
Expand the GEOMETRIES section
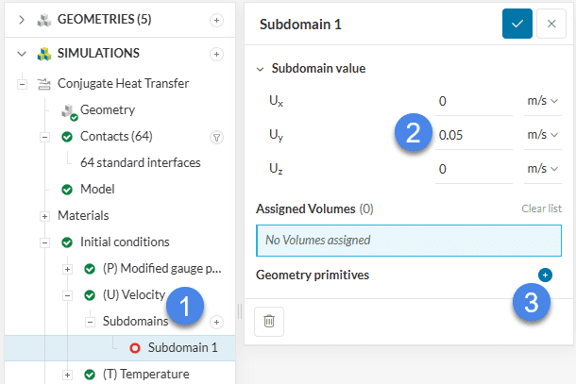[x=22, y=20]
